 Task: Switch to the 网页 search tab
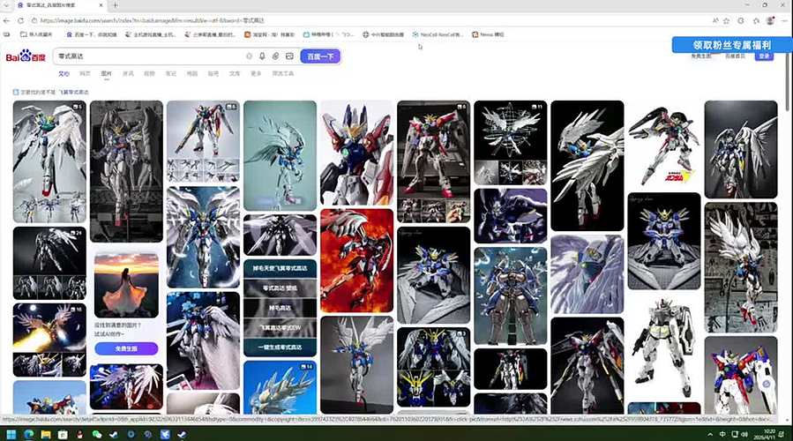coord(86,74)
